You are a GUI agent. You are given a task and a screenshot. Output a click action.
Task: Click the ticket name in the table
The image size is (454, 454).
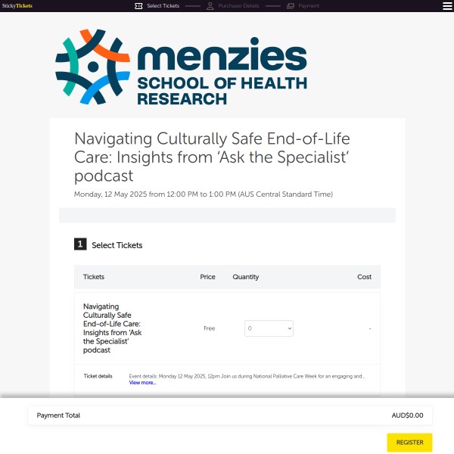pos(107,328)
